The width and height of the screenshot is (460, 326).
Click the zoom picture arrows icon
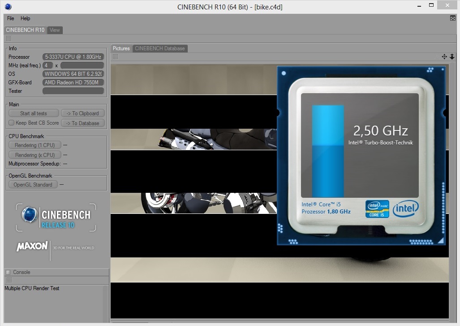(452, 57)
